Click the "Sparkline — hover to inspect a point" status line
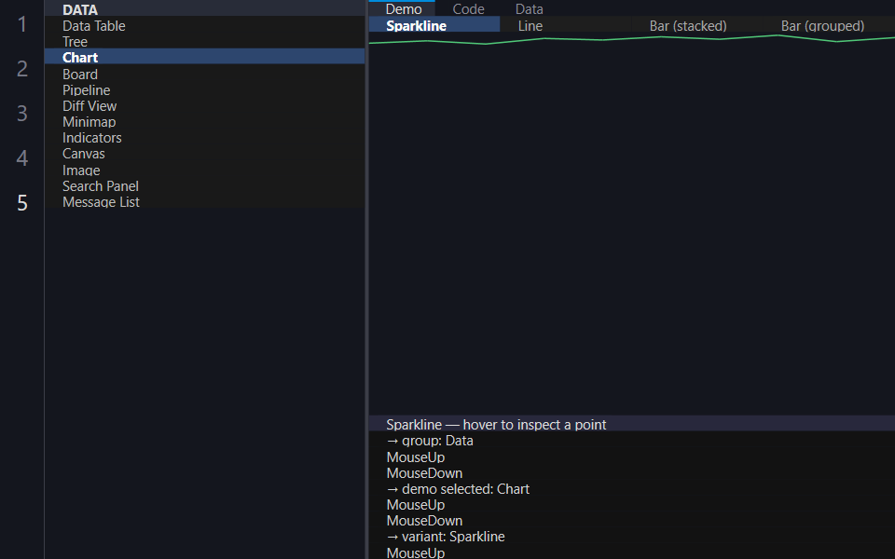Image resolution: width=895 pixels, height=559 pixels. 632,424
